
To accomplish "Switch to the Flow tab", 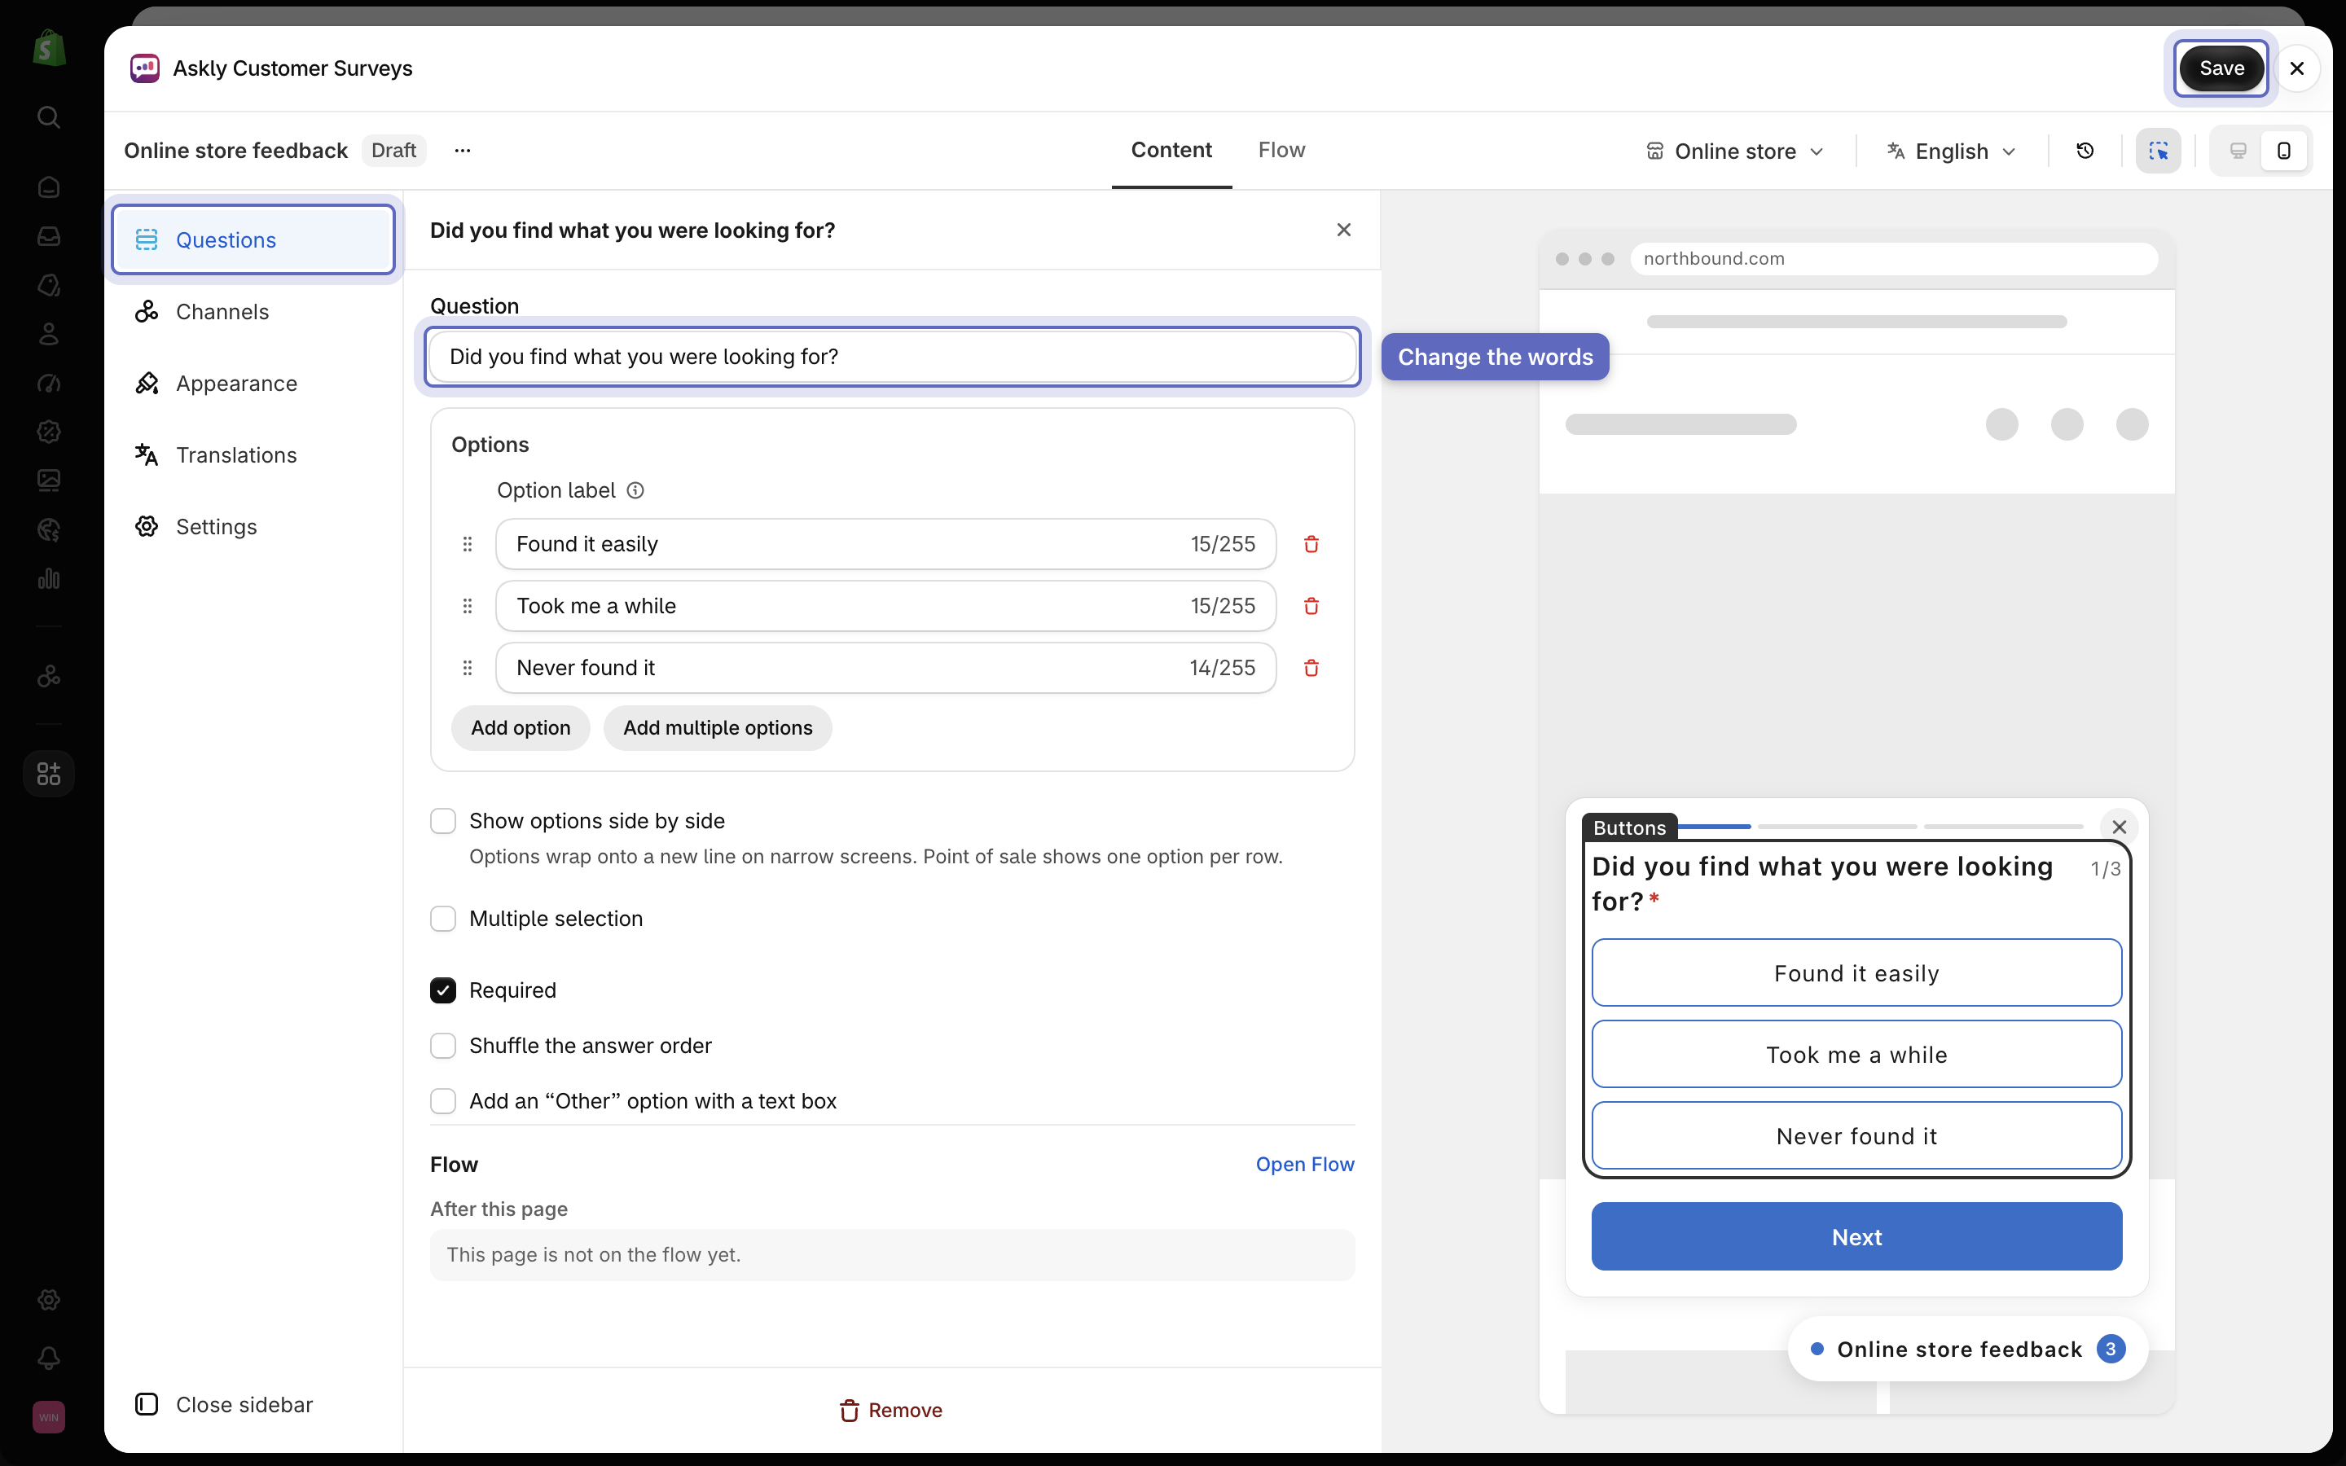I will tap(1281, 151).
